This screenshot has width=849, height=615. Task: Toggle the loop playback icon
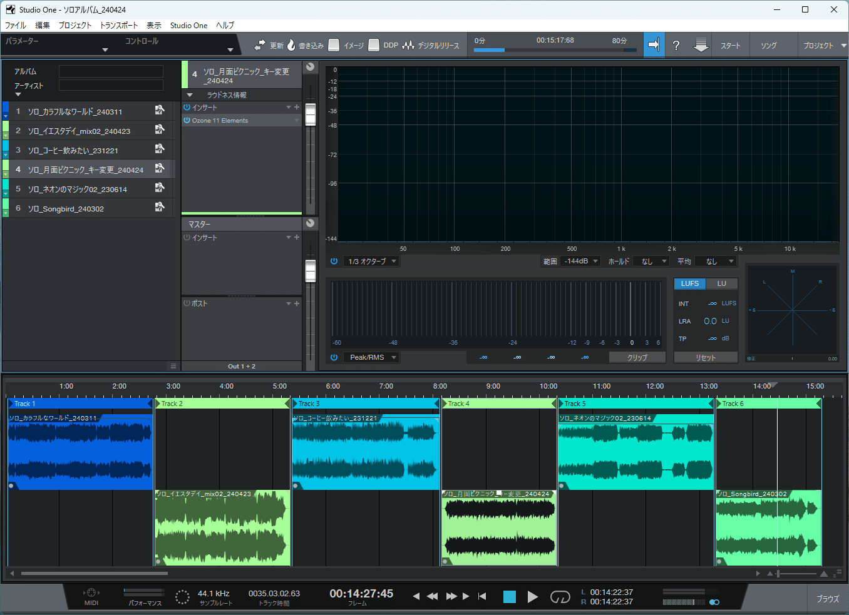point(560,597)
